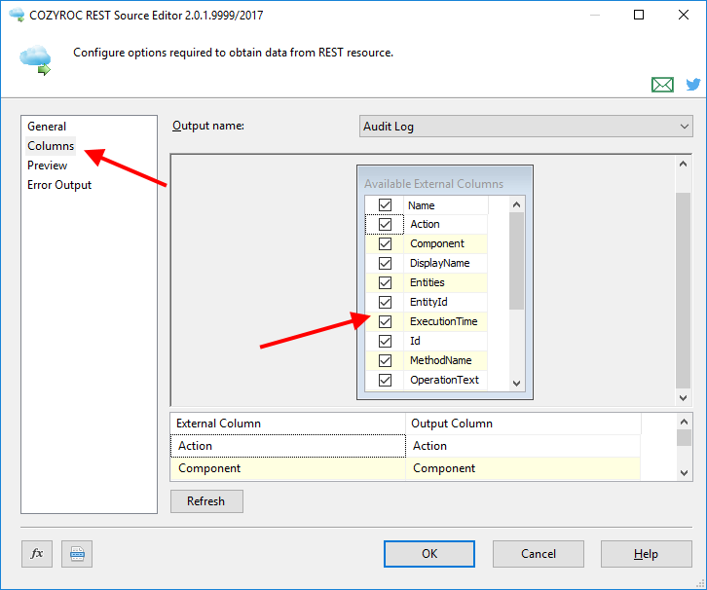Click the Cancel button
This screenshot has width=707, height=590.
539,554
